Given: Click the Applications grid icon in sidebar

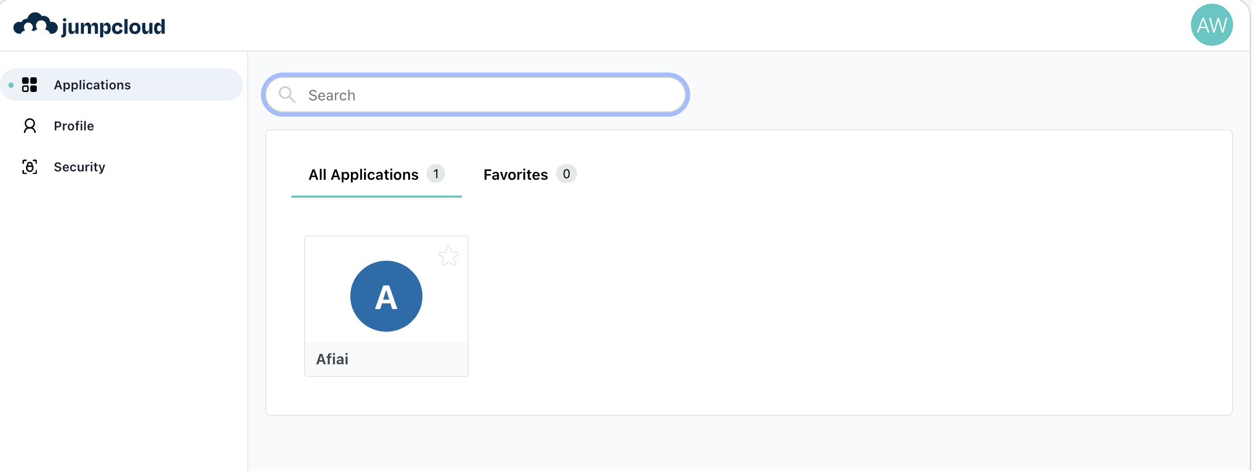Looking at the screenshot, I should pos(29,85).
